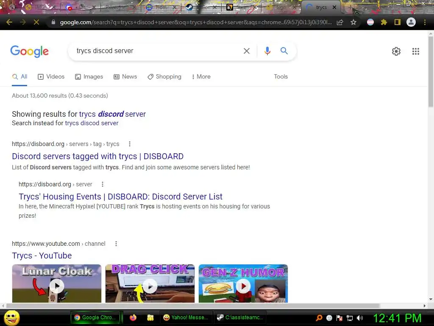Click the horizontal scrollbar at the bottom
Viewport: 434px width, 326px height.
point(193,306)
